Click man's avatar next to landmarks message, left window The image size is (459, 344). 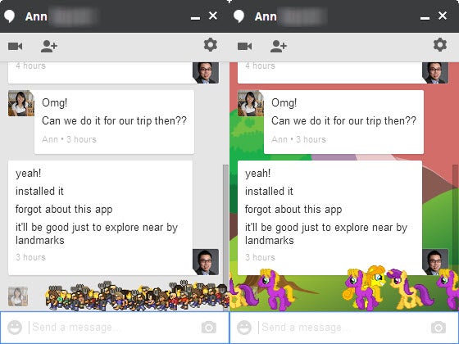coord(206,262)
